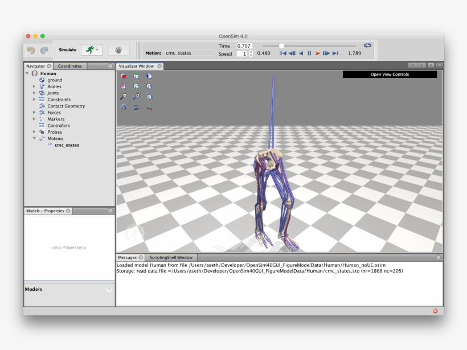
Task: Click the zoom out magnifier in the visualizer
Action: click(124, 97)
